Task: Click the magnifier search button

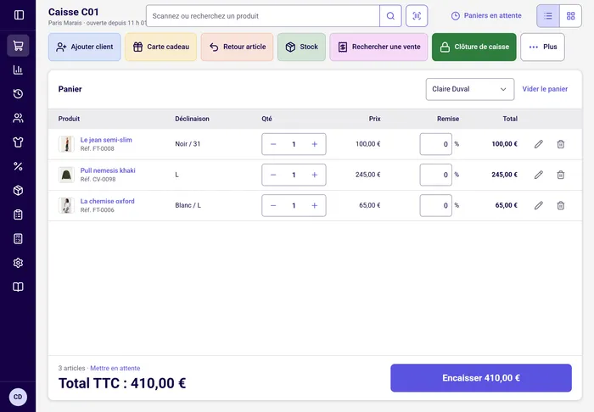Action: tap(390, 16)
